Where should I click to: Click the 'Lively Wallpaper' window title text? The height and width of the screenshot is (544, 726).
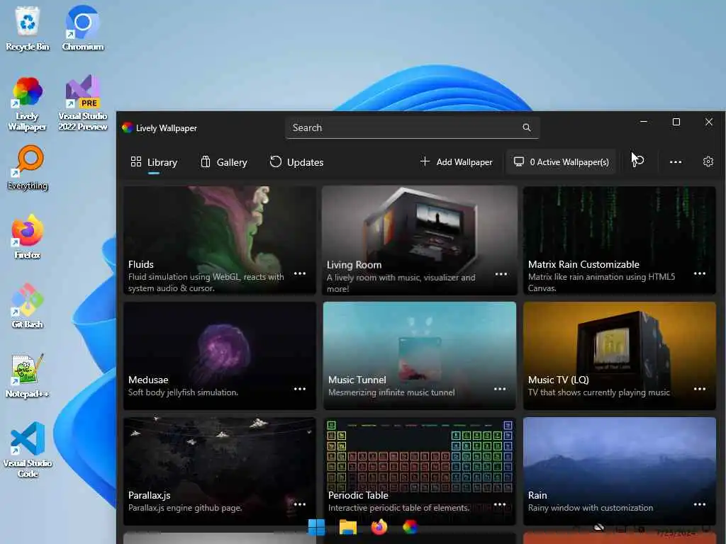166,128
